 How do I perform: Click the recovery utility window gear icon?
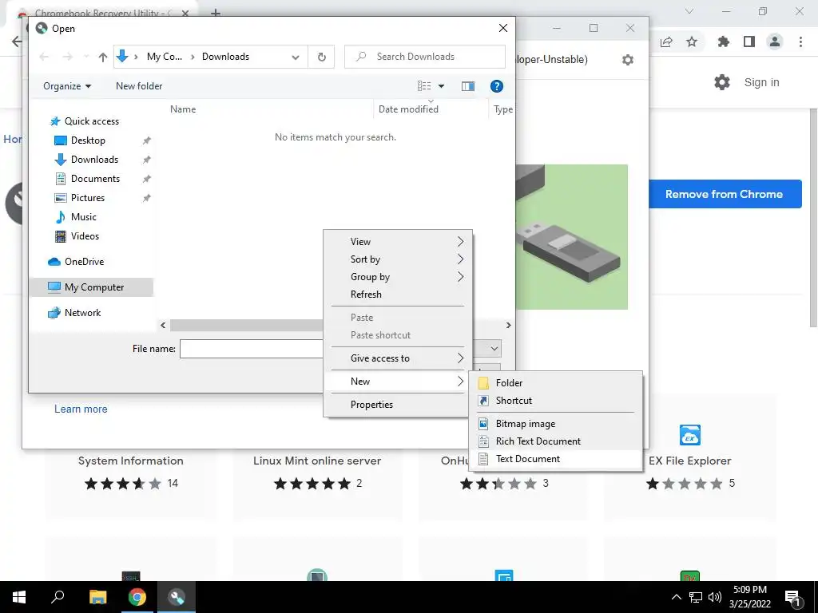pyautogui.click(x=628, y=59)
